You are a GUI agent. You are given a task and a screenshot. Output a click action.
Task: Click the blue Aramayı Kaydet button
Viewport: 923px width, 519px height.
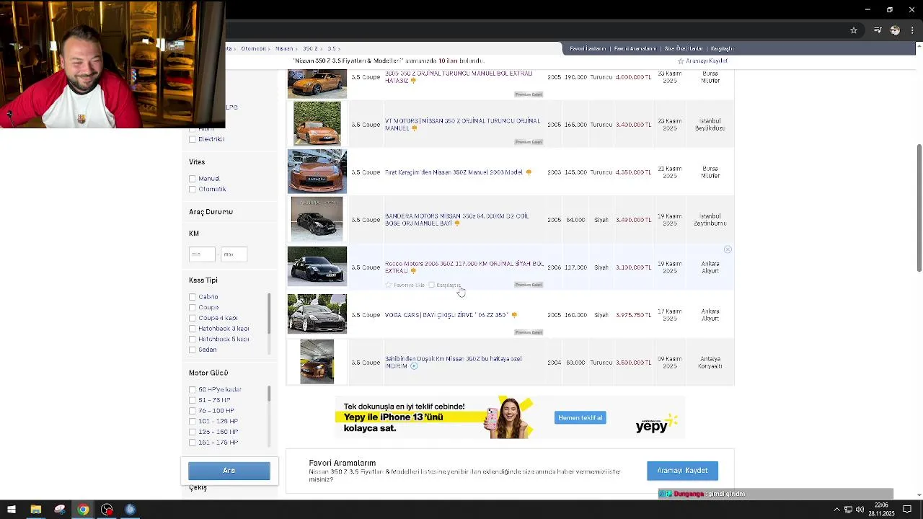[682, 471]
